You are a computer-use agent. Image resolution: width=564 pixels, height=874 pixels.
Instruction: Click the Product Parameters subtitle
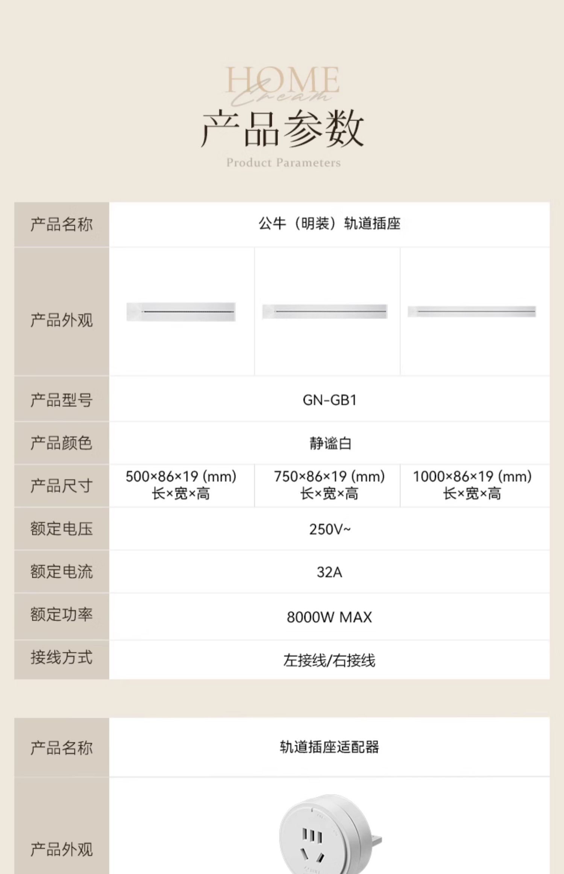pos(284,163)
